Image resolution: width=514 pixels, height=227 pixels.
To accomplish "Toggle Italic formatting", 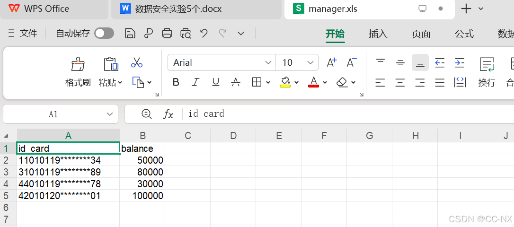I will pos(195,82).
